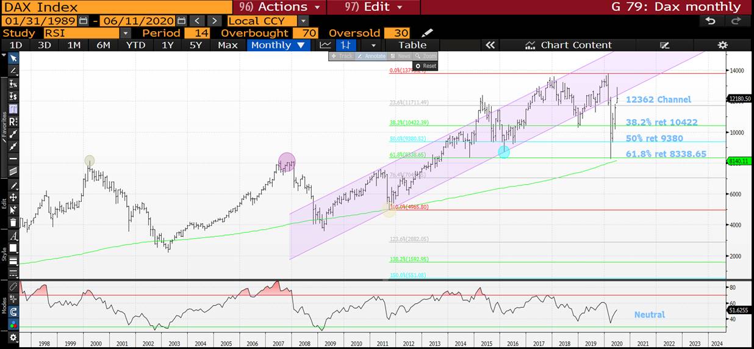754x349 pixels.
Task: Select the pointer arrow tool in left toolbar
Action: click(13, 58)
